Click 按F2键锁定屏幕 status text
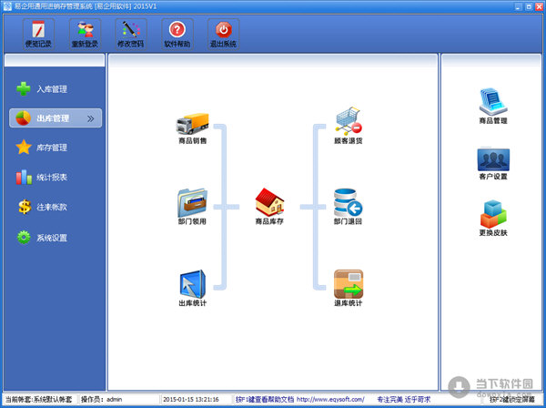The height and width of the screenshot is (408, 546). pos(511,399)
